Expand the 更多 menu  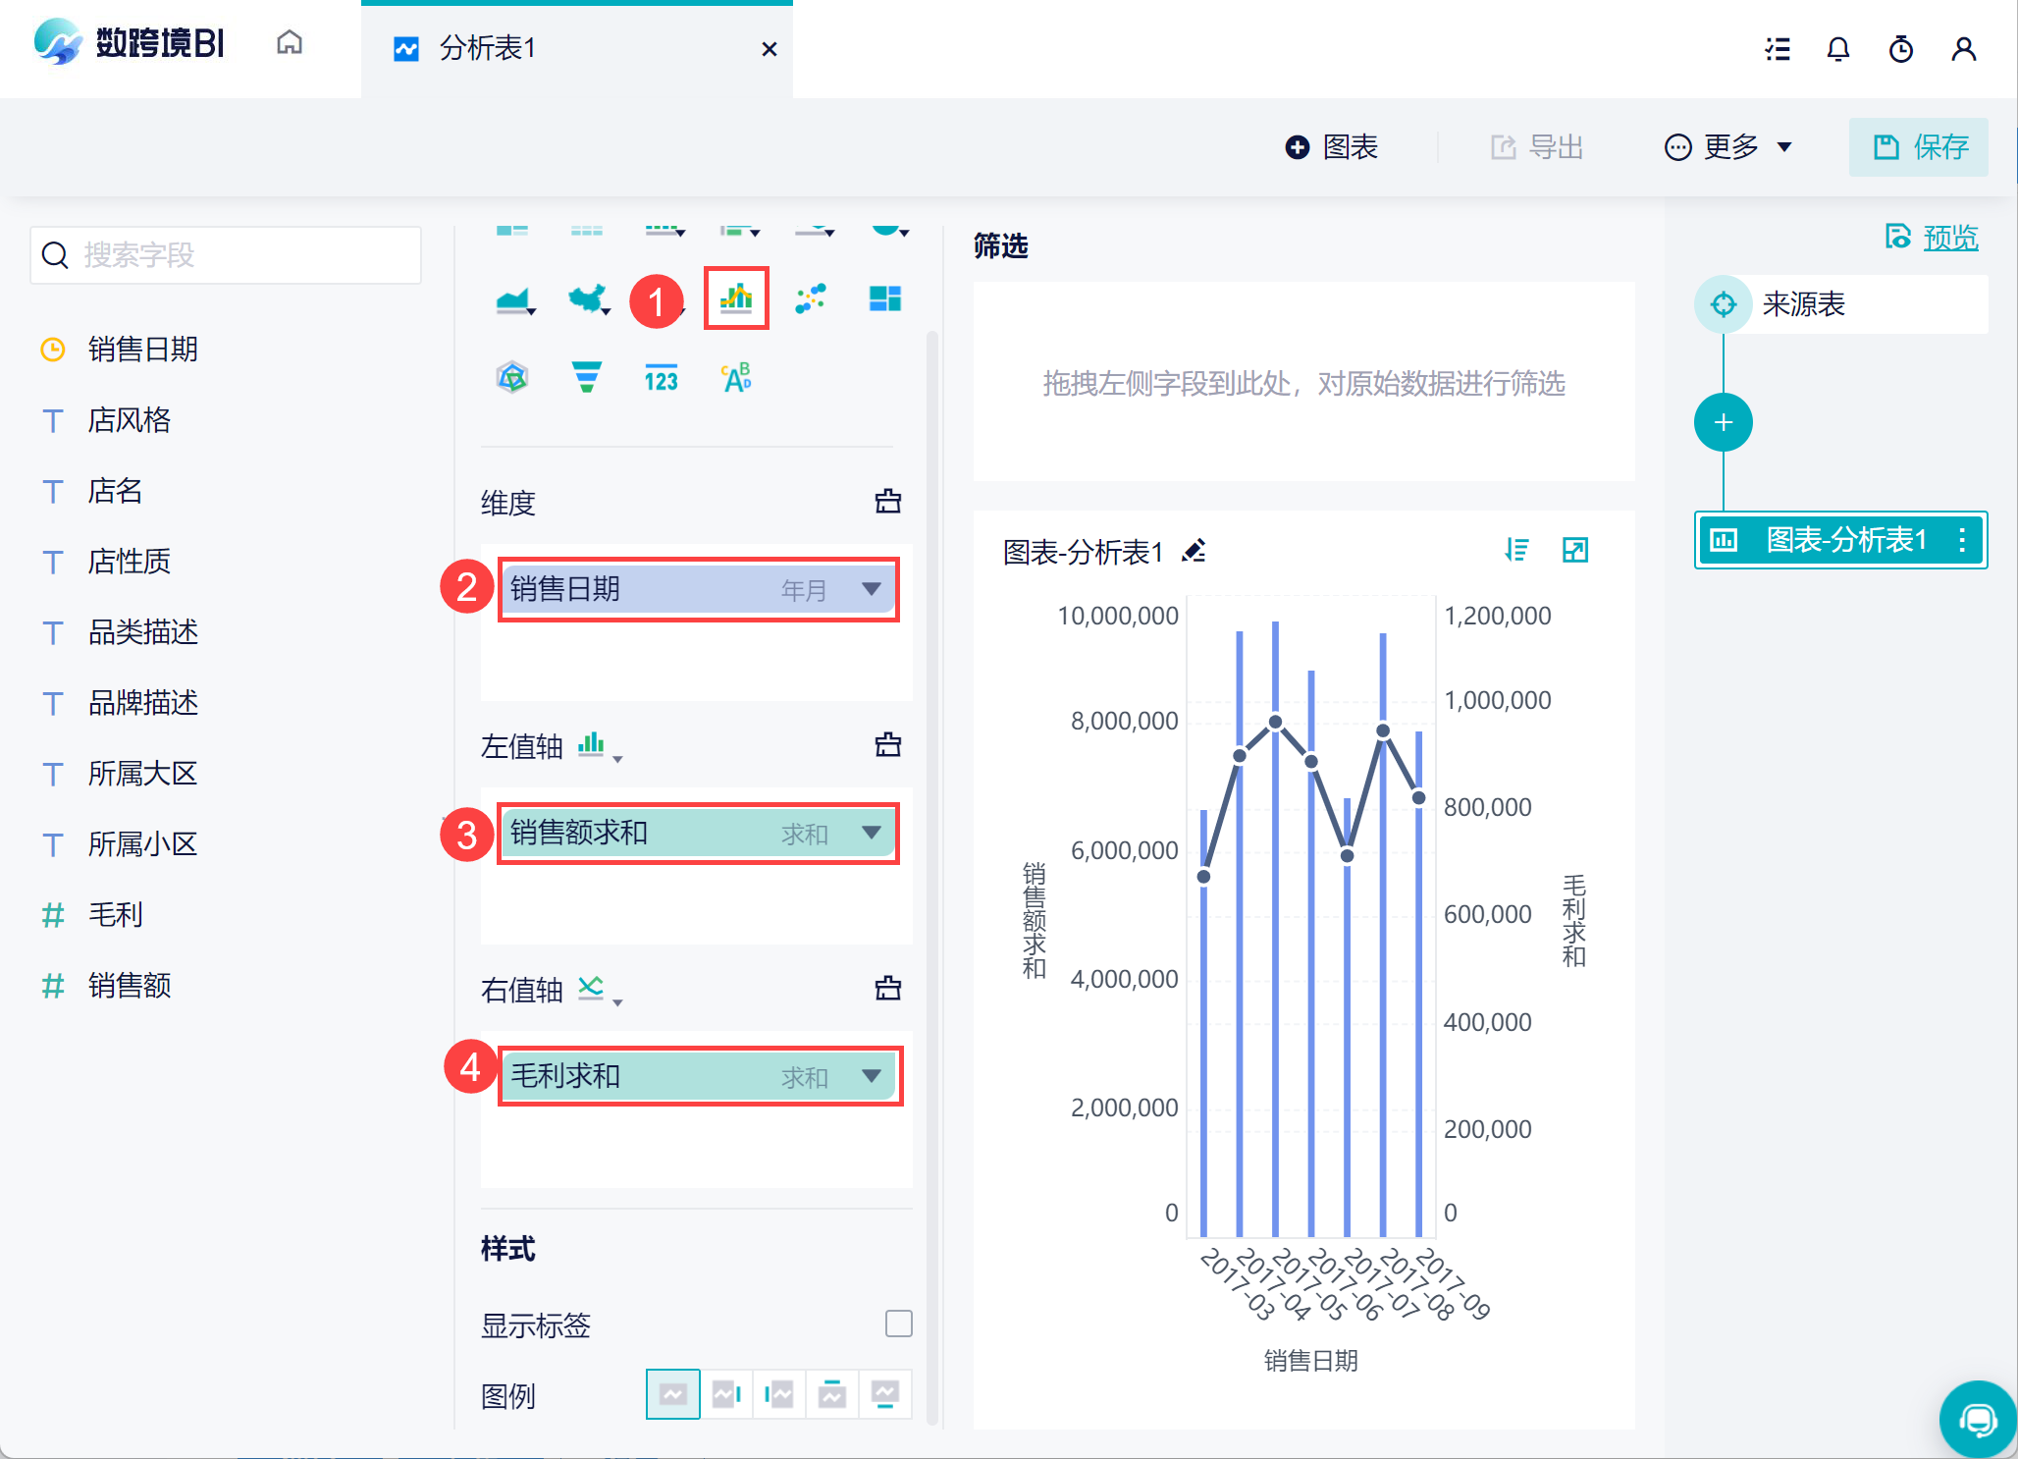(x=1728, y=147)
